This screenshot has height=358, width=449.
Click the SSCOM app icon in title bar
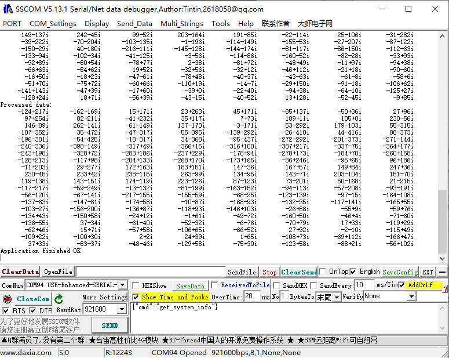(8, 9)
